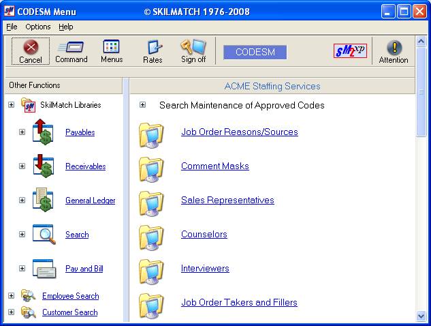Open the Receivables link
Viewport: 431px width, 326px height.
point(86,166)
